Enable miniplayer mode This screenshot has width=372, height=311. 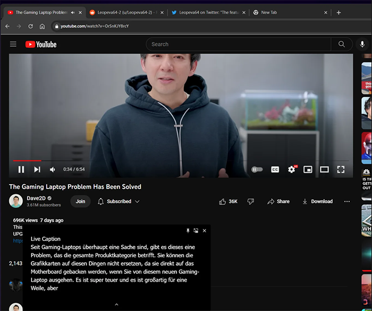[308, 169]
